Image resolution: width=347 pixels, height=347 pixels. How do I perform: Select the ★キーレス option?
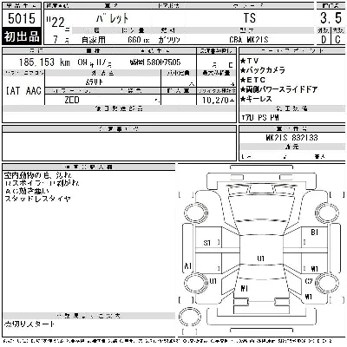[256, 99]
